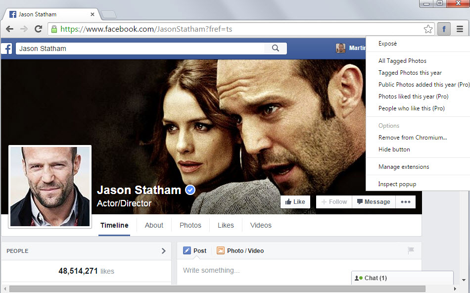
Task: Reload the page with the refresh icon
Action: (38, 29)
